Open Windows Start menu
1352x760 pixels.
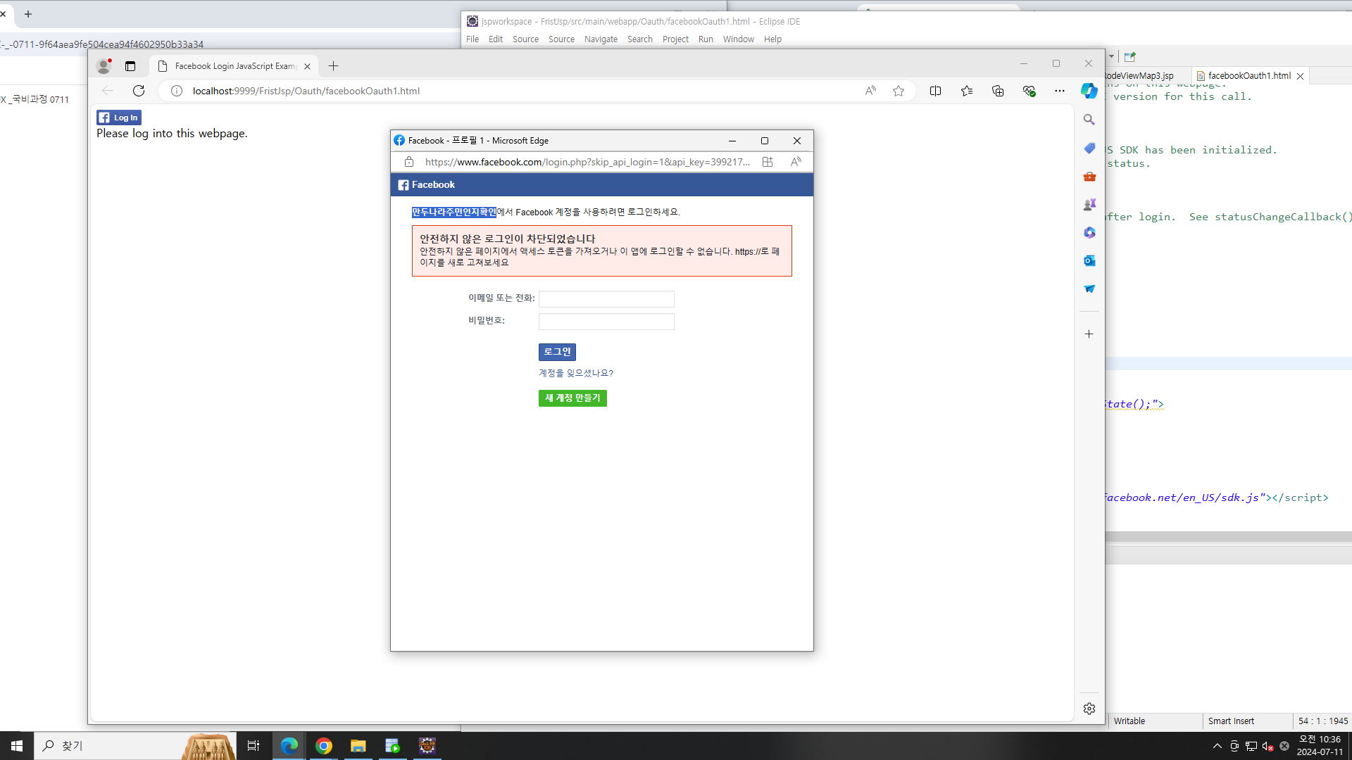17,746
